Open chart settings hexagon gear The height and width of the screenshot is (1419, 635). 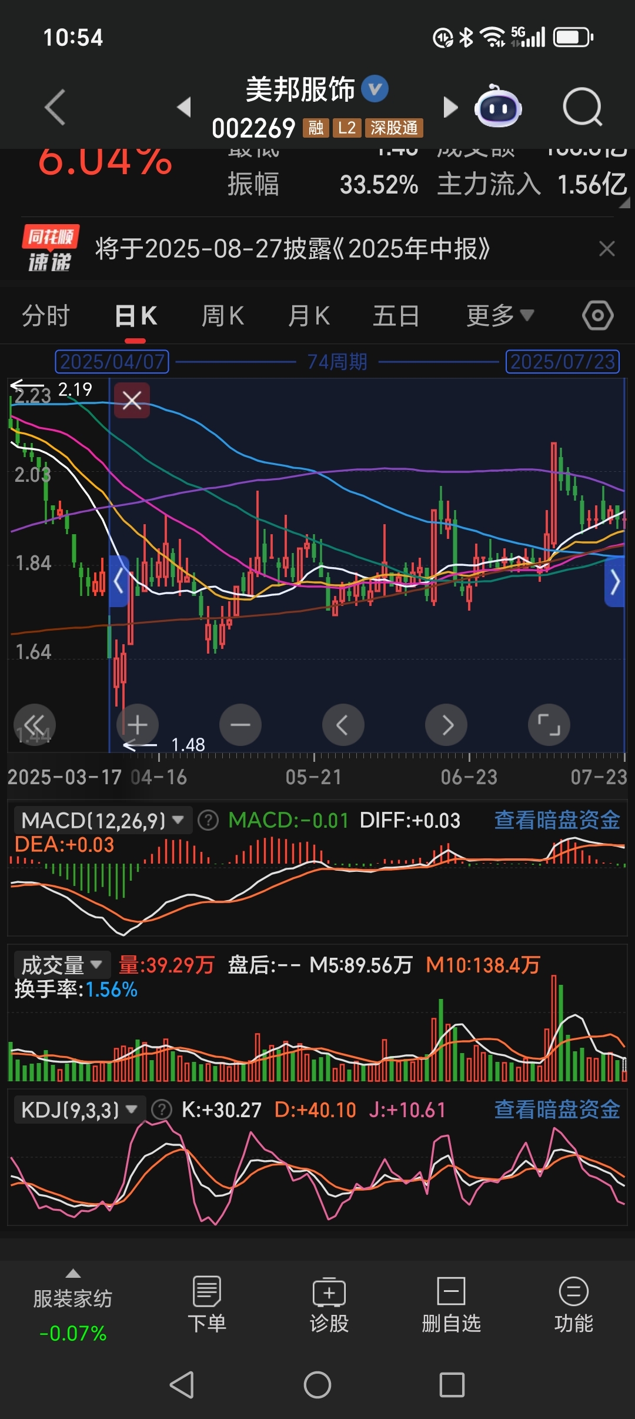point(598,316)
